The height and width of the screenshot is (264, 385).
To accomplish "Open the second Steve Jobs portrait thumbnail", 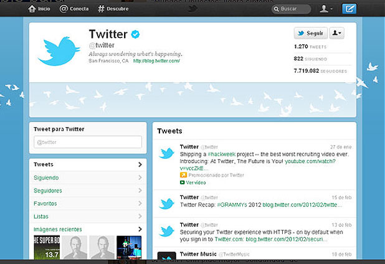I will click(x=102, y=247).
